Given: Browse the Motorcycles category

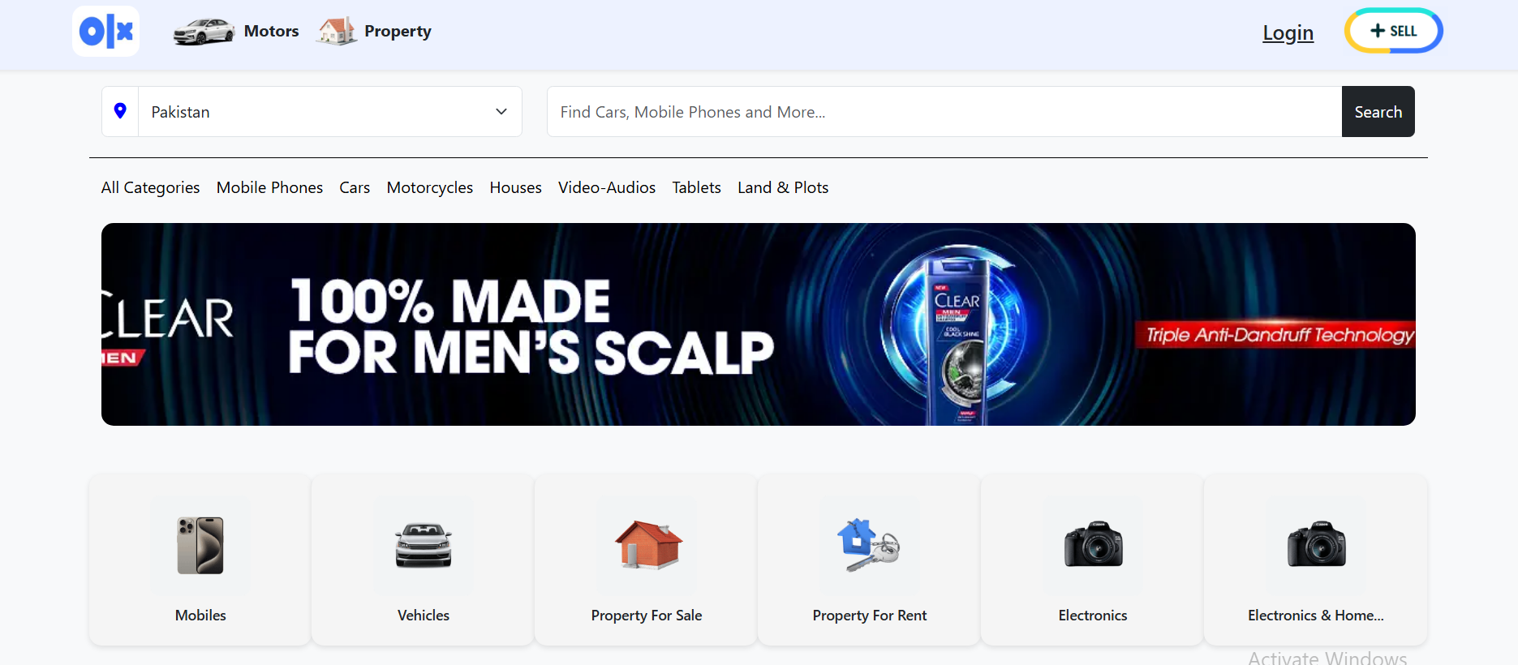Looking at the screenshot, I should tap(429, 187).
